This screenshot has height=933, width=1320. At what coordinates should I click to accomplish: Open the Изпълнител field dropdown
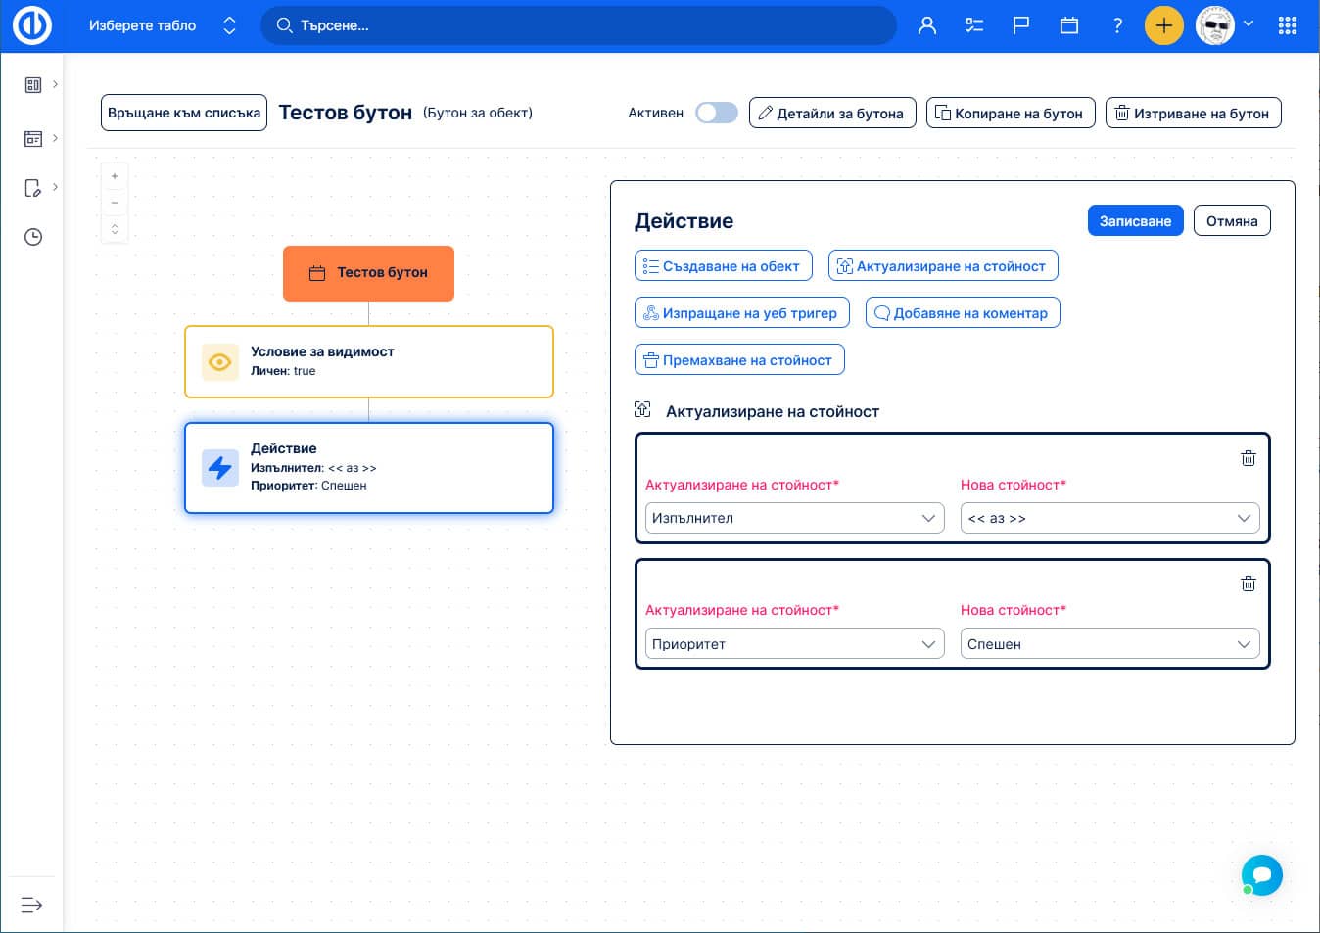pos(795,518)
